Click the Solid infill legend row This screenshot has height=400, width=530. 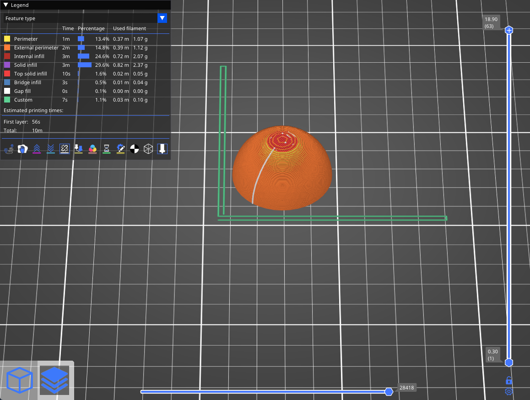(26, 65)
